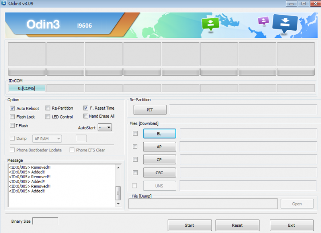Click the Message log scrollbar thumb
The height and width of the screenshot is (233, 321).
pos(118,193)
